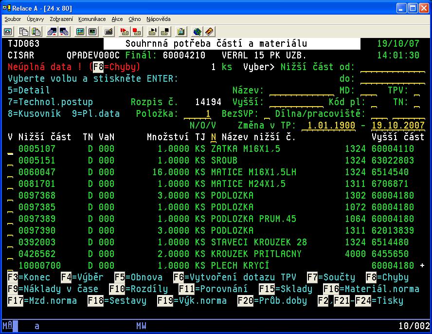Click the F16=Materiál.norma function key
The height and width of the screenshot is (334, 432).
coord(371,289)
